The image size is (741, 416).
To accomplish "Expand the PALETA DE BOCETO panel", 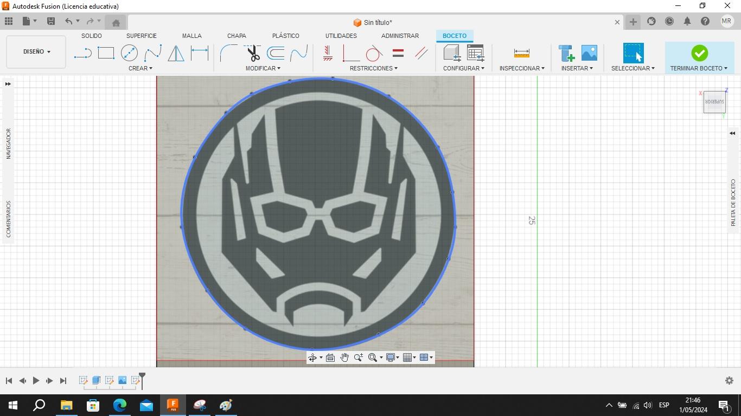I will tap(732, 133).
